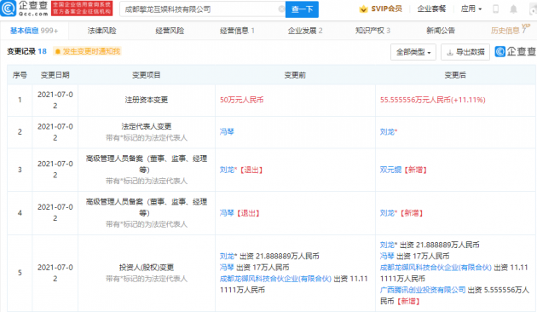The width and height of the screenshot is (537, 312).
Task: Click the mobile phone icon
Action: point(495,9)
